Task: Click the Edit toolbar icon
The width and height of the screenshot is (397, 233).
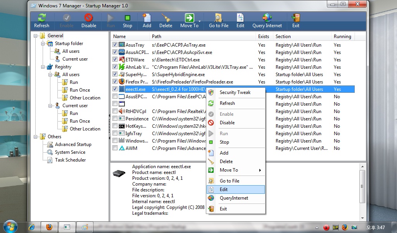Action: 240,17
